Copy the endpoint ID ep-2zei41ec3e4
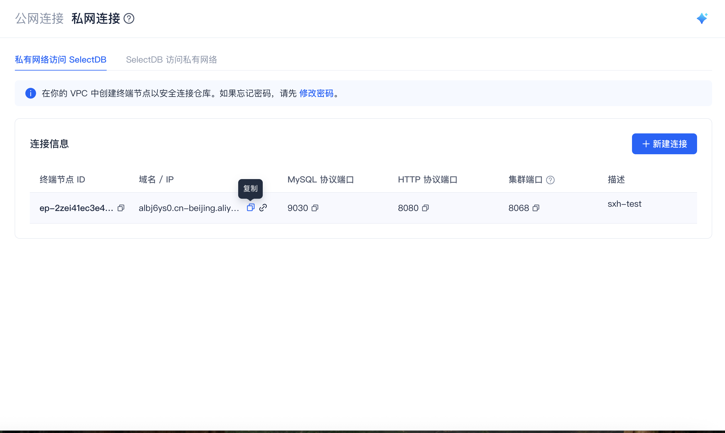Image resolution: width=725 pixels, height=433 pixels. 121,208
